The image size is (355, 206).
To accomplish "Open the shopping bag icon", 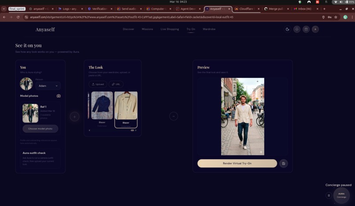I will click(306, 29).
